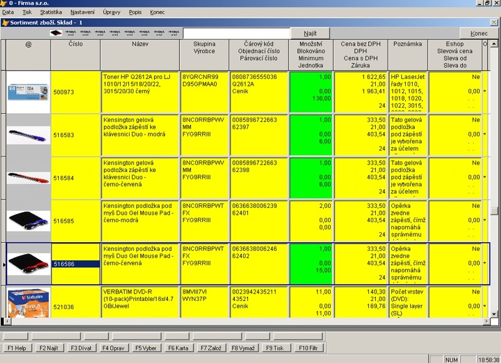Viewport: 501px width, 363px height.
Task: Select the blue Kensington wrist rest image
Action: tap(28, 135)
